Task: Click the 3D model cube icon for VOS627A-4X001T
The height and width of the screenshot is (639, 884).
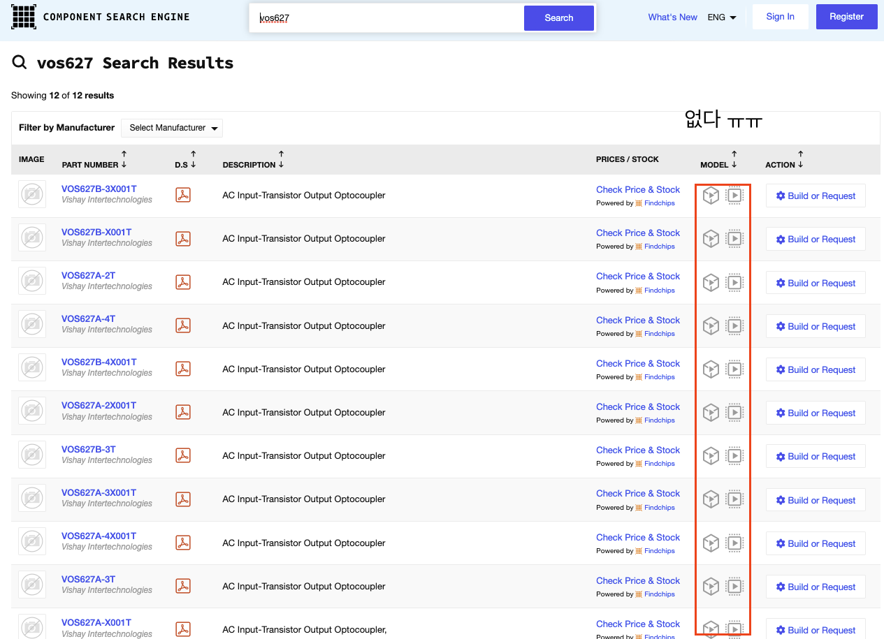Action: pyautogui.click(x=711, y=543)
